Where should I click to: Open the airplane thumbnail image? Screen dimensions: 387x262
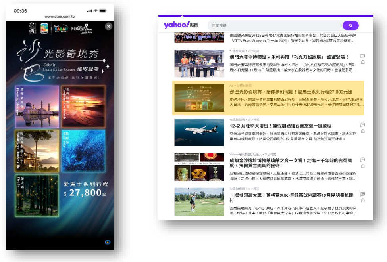tap(199, 132)
